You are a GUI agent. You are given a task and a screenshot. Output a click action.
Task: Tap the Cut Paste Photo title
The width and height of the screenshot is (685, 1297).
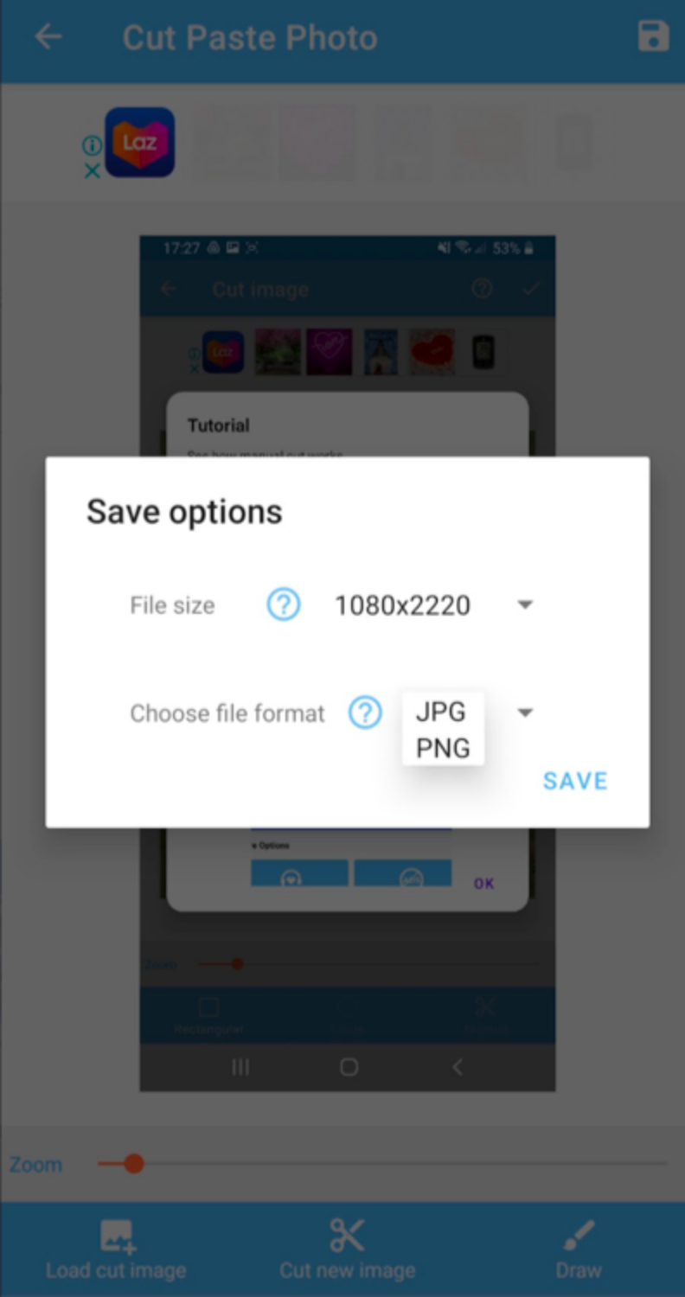point(250,38)
